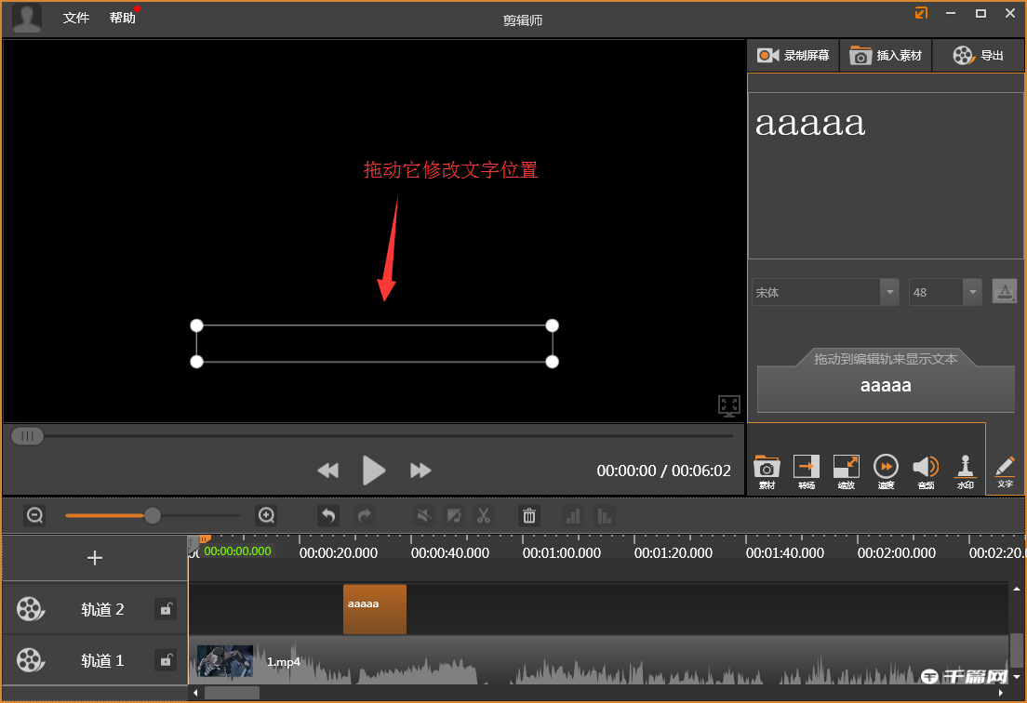Select the scissors cut tool on timeline toolbar
Viewport: 1027px width, 703px height.
pyautogui.click(x=484, y=515)
